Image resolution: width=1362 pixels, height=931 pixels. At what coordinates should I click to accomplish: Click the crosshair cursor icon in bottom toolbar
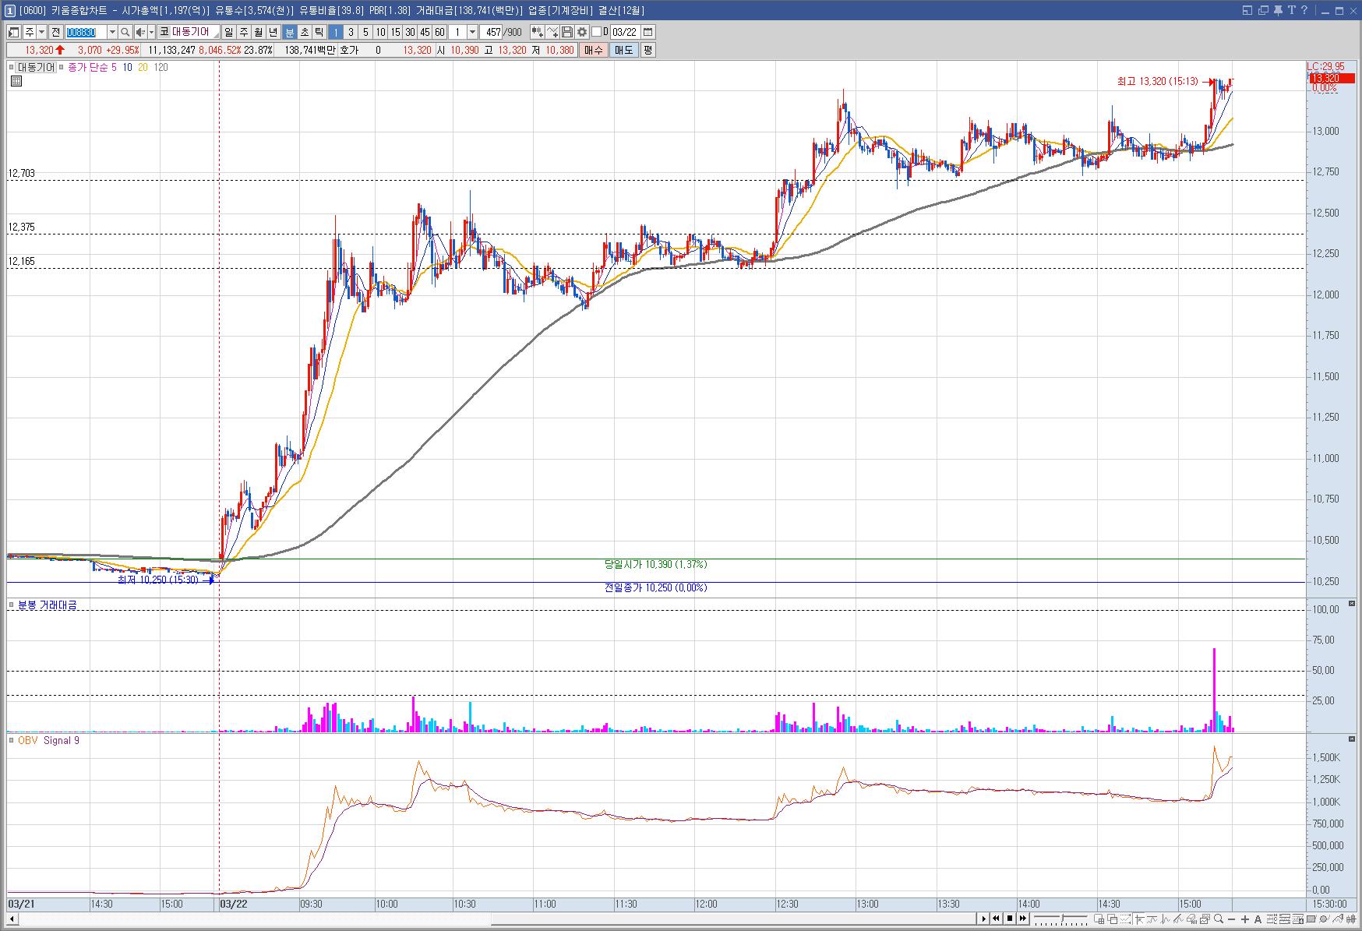click(1139, 919)
